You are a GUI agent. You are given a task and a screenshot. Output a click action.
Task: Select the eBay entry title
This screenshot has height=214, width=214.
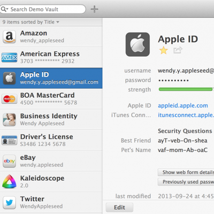click(x=28, y=158)
